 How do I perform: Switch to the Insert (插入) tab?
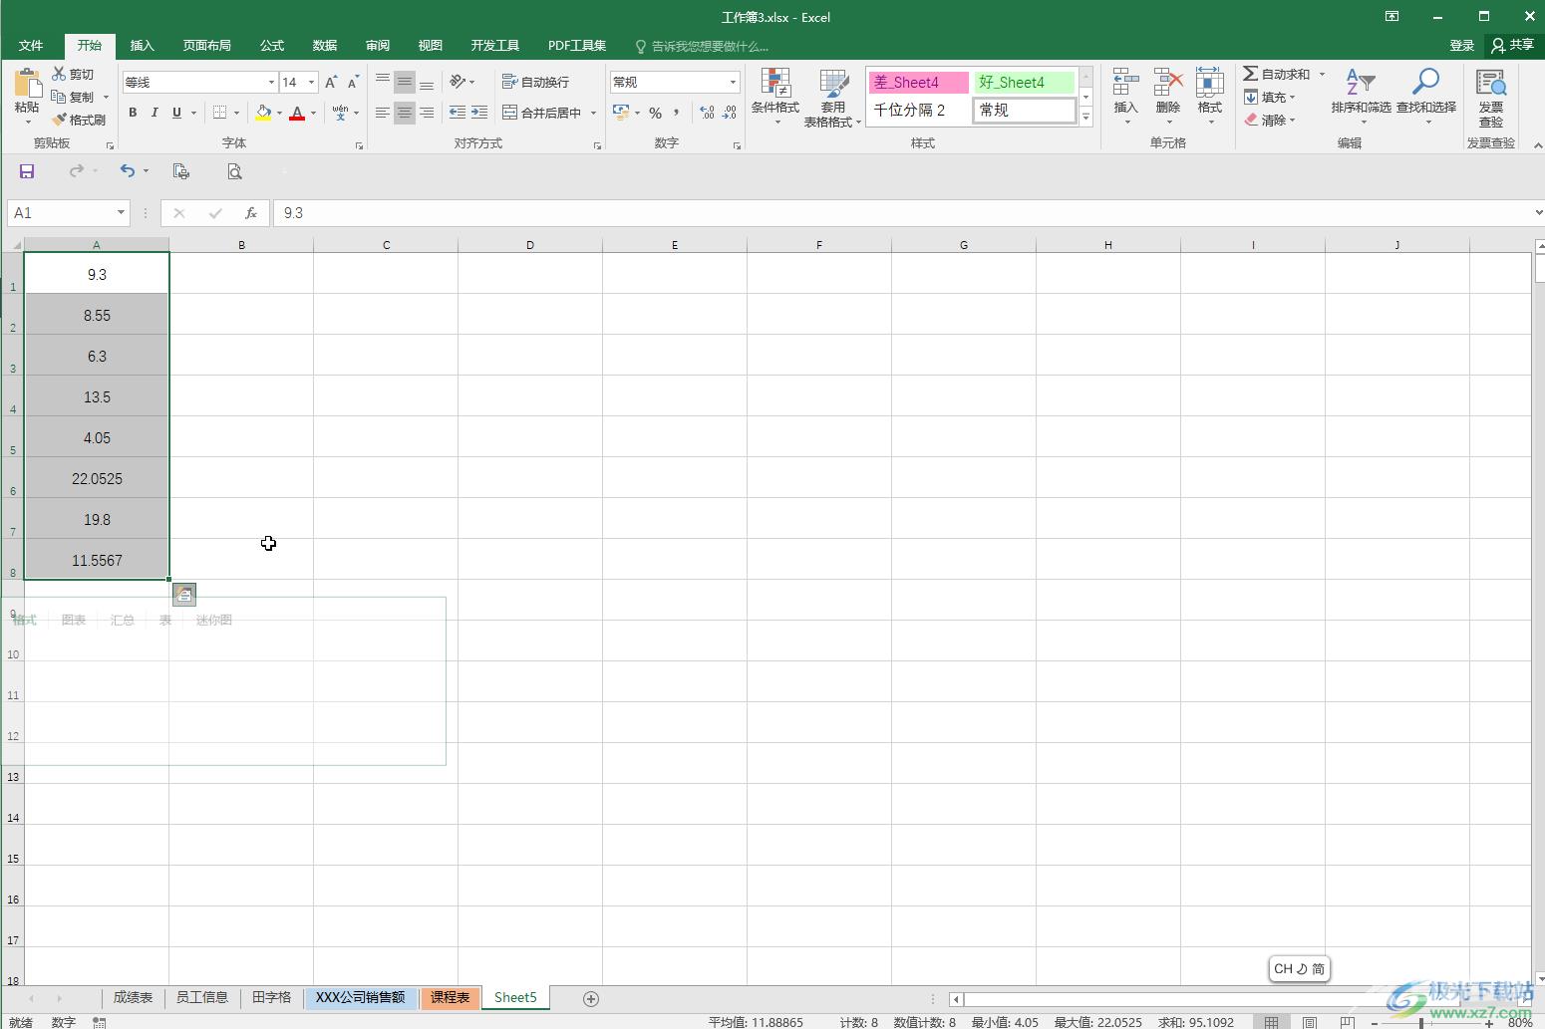pyautogui.click(x=143, y=46)
